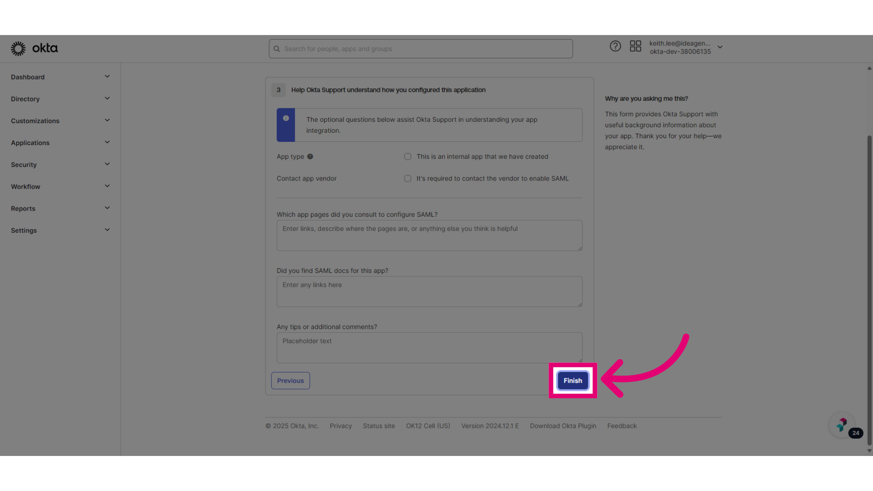The width and height of the screenshot is (873, 491).
Task: Open the user account dropdown arrow
Action: coord(720,47)
